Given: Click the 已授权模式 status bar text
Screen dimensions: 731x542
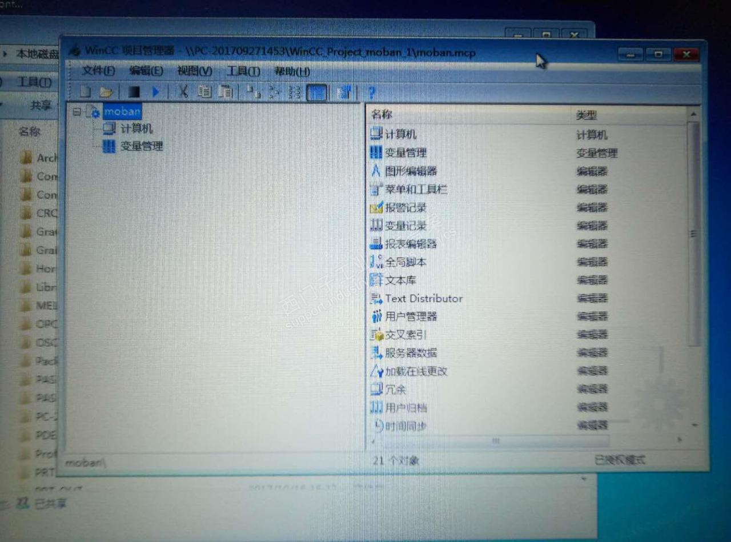Looking at the screenshot, I should 620,459.
